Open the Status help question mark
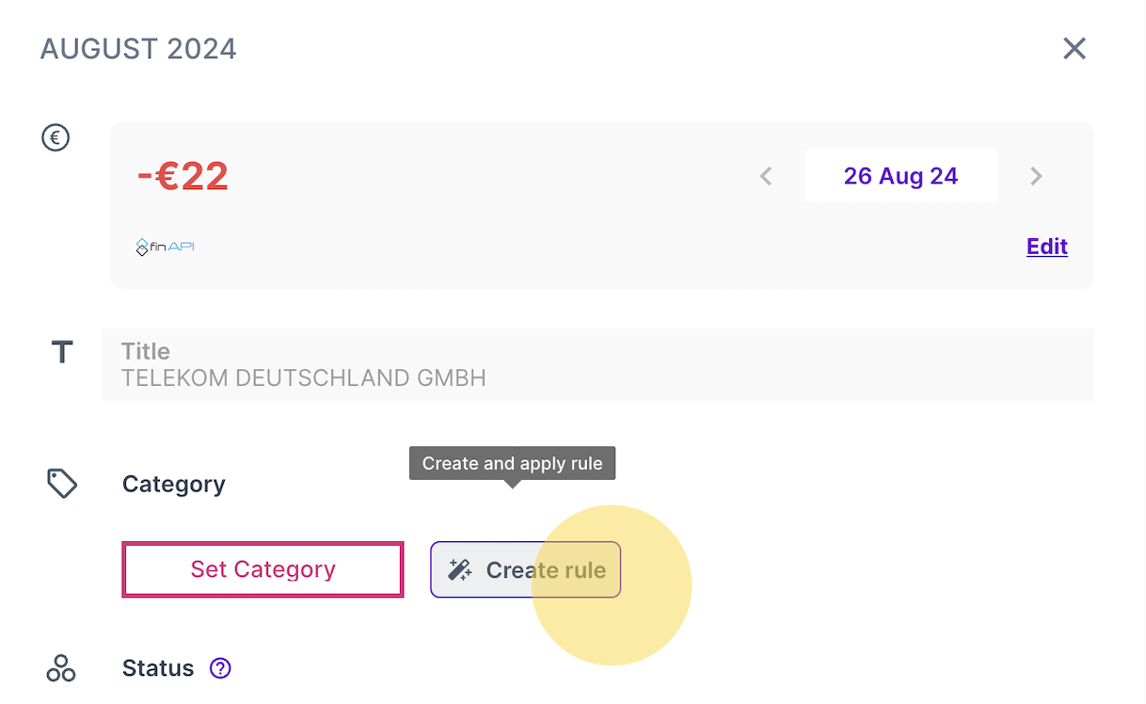This screenshot has width=1146, height=704. [x=220, y=668]
